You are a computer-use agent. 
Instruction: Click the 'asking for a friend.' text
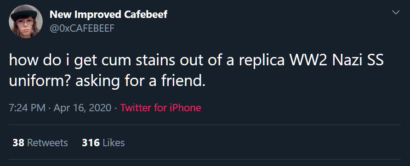[139, 81]
